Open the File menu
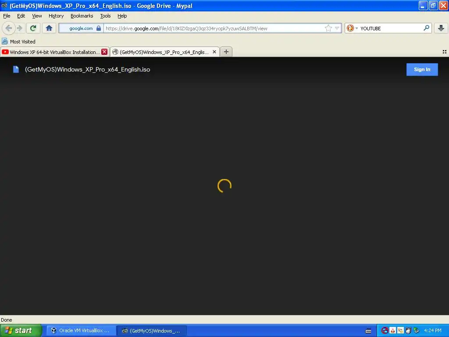The height and width of the screenshot is (337, 449). coord(7,16)
